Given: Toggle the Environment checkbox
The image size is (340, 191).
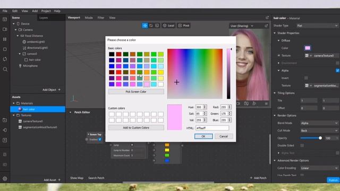Looking at the screenshot, I should [x=337, y=63].
